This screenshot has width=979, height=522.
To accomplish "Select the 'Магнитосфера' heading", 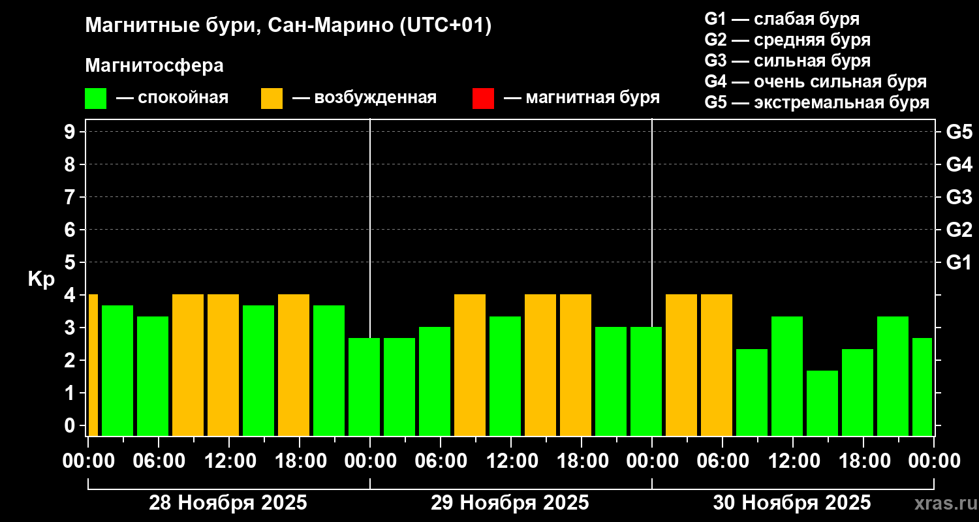I will coord(154,65).
